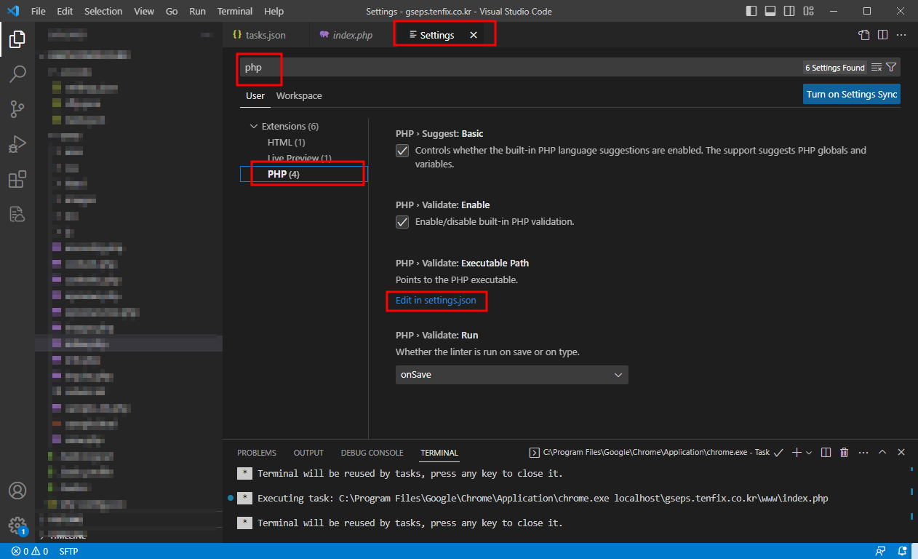
Task: Click Turn on Settings Sync button
Action: click(852, 94)
